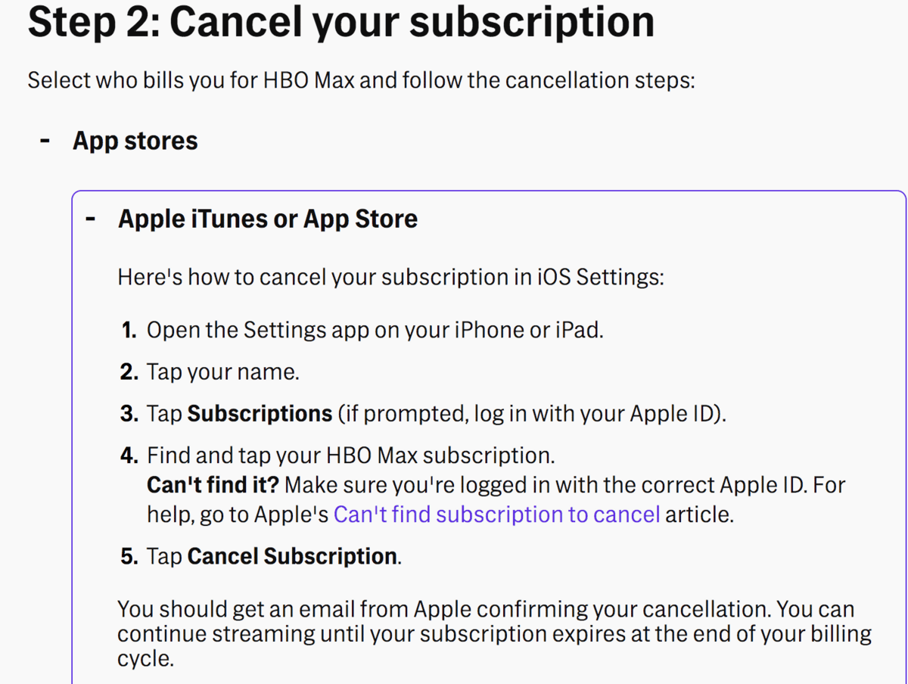Click "Apple iTunes or App Store" heading
Viewport: 908px width, 684px height.
coord(268,219)
